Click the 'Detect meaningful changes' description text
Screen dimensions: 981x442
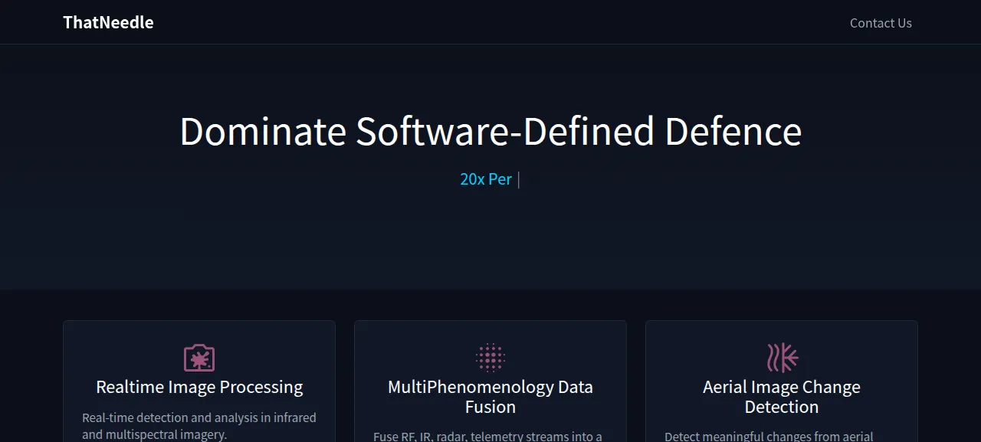(769, 437)
